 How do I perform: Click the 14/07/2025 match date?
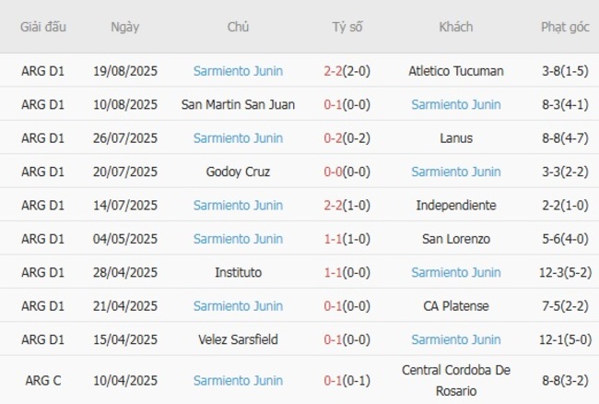coord(125,205)
